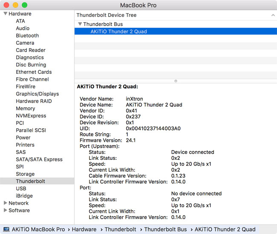Click Hardware in the bottom path bar
277x234 pixels.
[84, 229]
